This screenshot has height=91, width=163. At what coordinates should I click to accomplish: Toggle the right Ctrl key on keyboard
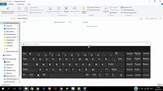point(94,75)
